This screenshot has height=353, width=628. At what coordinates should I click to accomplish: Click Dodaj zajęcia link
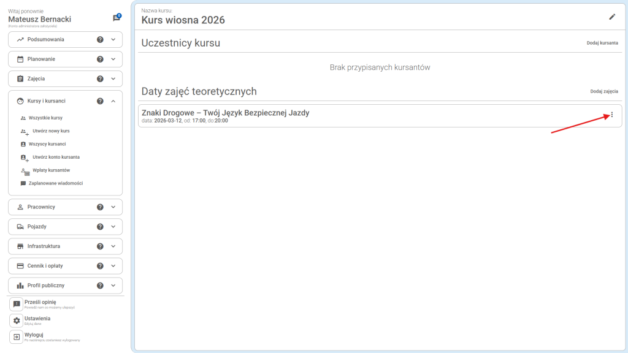tap(604, 91)
